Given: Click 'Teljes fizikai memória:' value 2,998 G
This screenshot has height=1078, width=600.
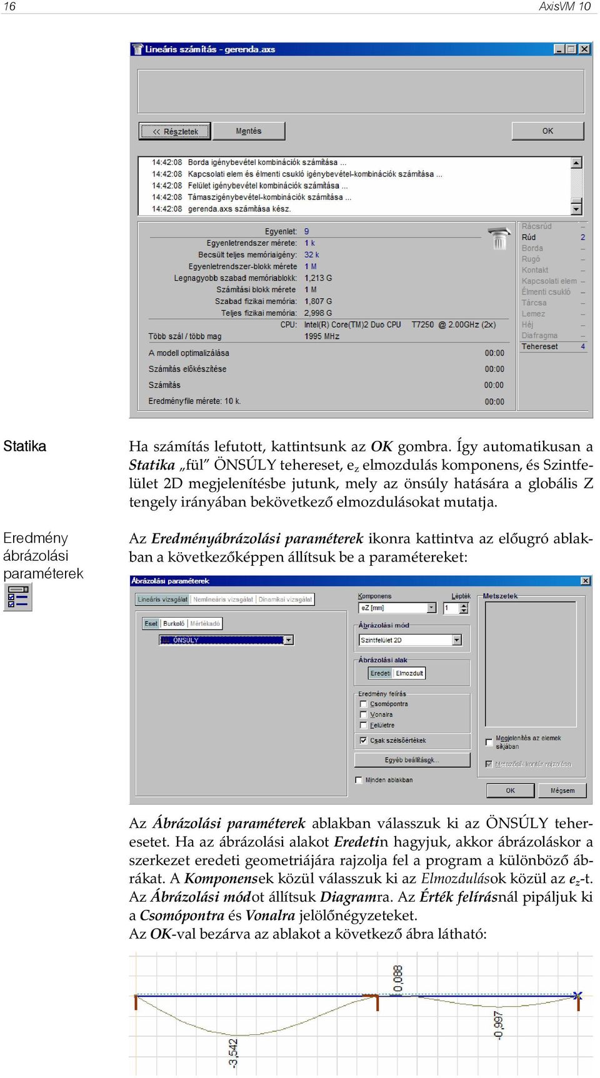Looking at the screenshot, I should pos(318,313).
